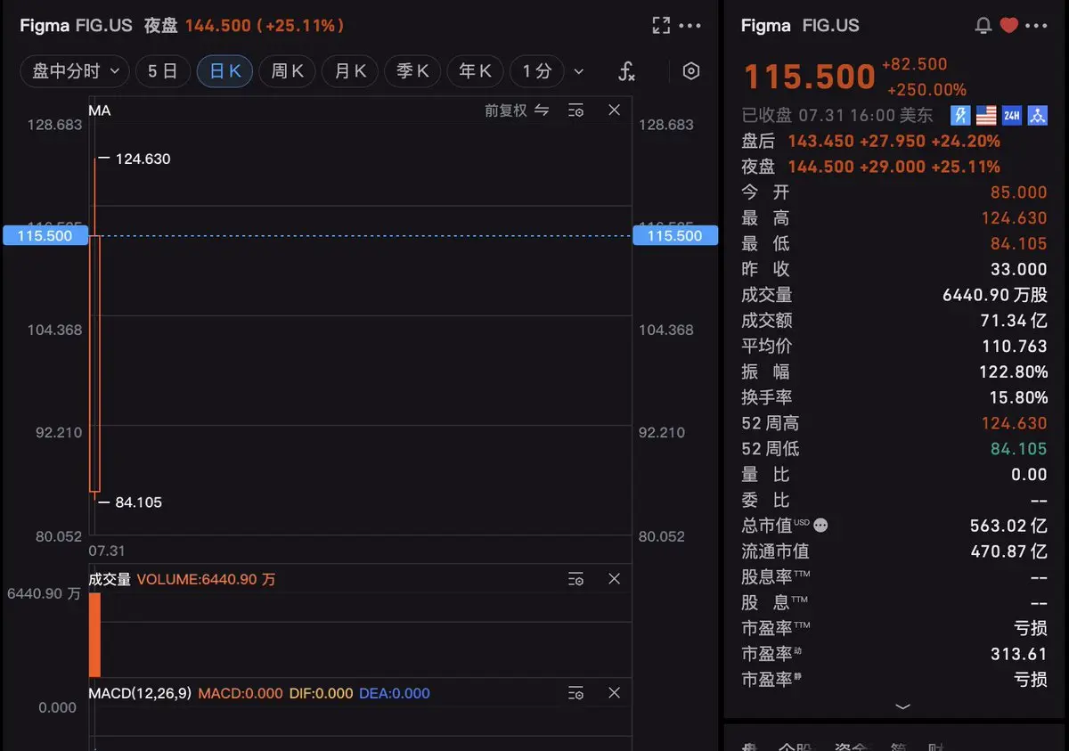Close the MACD indicator panel
1069x751 pixels.
pos(614,693)
